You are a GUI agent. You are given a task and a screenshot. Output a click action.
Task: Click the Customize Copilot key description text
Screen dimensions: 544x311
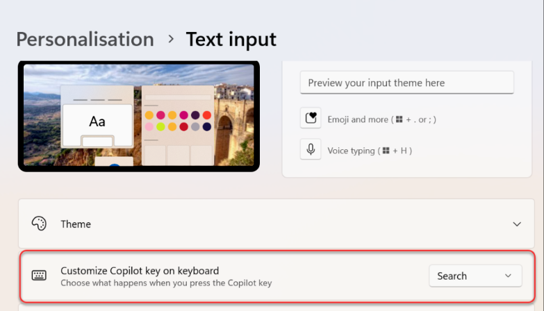coord(165,283)
